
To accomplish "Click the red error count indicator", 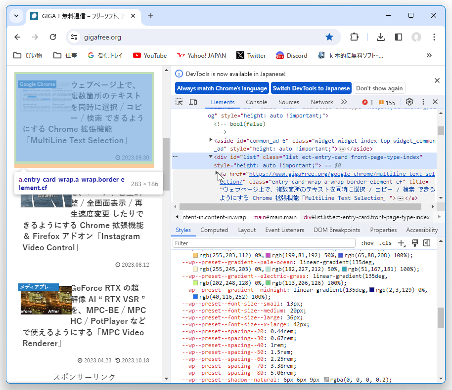I will 367,103.
